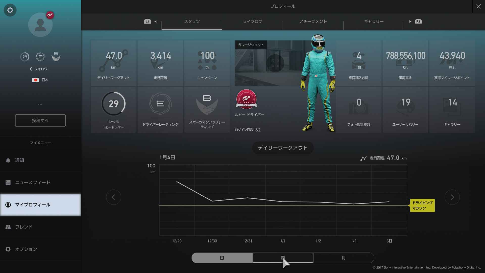The width and height of the screenshot is (485, 273).
Task: Click the sidebar sportsmanship rating B badge
Action: [56, 57]
